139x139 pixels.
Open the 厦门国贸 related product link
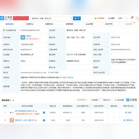[128, 113]
